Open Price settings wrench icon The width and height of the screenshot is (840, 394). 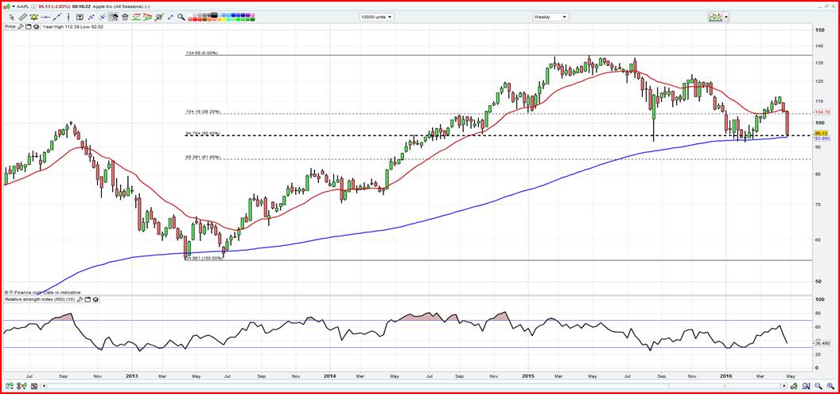(21, 26)
